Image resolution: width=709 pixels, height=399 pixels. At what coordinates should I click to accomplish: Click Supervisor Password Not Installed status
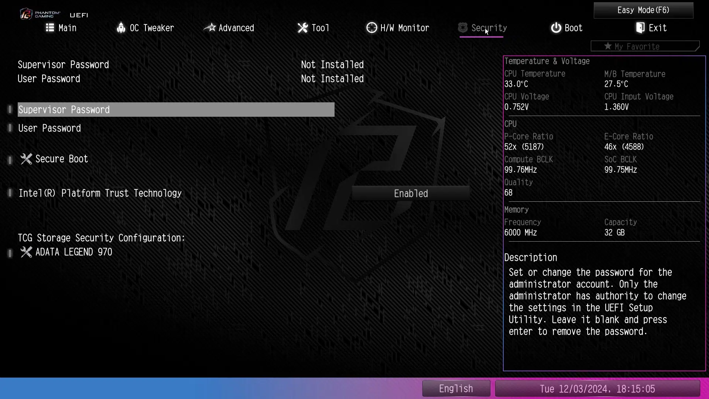(332, 65)
